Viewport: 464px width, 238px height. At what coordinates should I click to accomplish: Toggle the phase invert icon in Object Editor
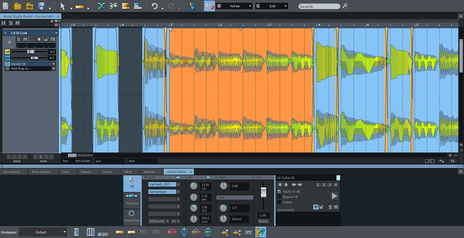(x=316, y=207)
